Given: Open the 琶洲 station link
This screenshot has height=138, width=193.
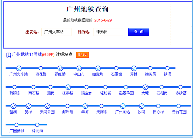Looking at the screenshot, I should tap(13, 112).
